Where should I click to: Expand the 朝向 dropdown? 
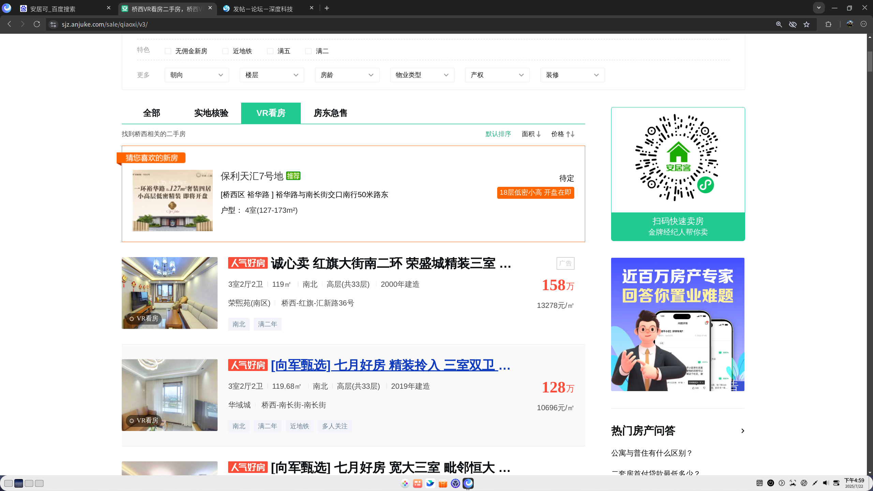click(x=197, y=75)
